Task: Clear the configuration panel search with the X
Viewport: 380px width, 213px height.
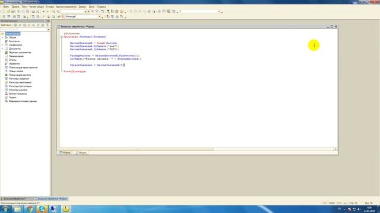Action: 49,30
